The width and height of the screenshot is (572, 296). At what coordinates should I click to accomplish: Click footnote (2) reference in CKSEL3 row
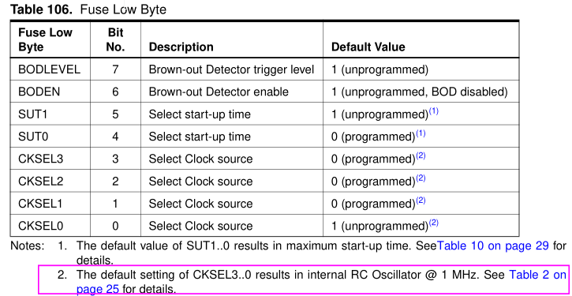(421, 155)
